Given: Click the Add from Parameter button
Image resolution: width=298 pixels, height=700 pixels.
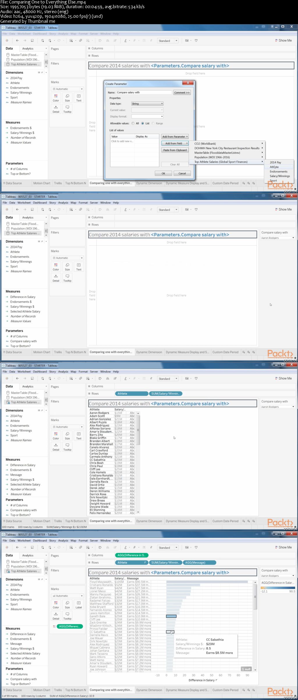Looking at the screenshot, I should point(175,137).
